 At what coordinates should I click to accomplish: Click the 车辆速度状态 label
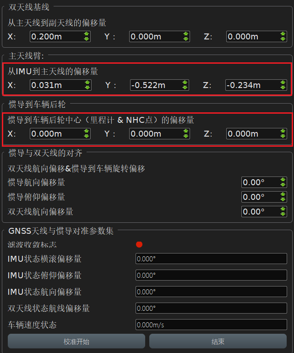[x=32, y=325]
